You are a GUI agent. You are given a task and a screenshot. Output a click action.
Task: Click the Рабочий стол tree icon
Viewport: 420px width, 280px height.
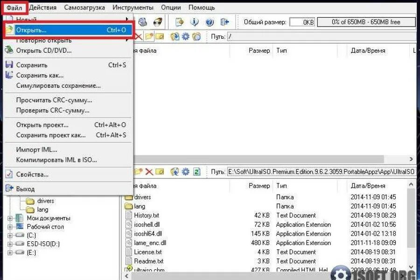click(x=20, y=227)
